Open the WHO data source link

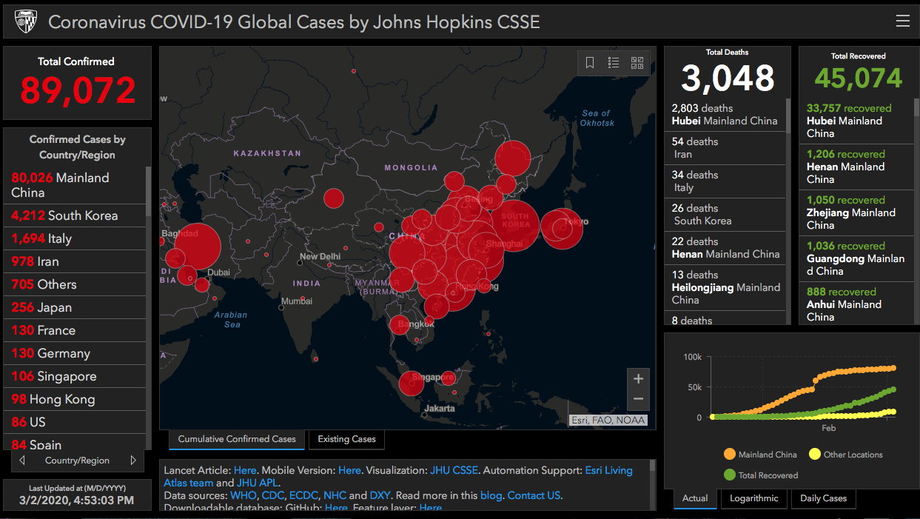pyautogui.click(x=243, y=495)
